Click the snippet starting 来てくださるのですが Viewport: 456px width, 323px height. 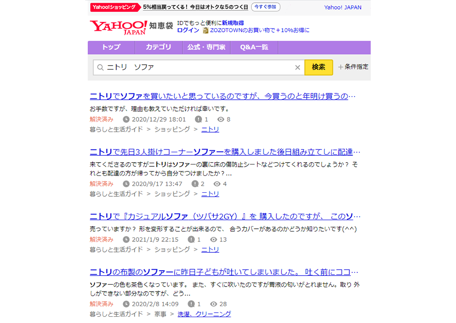(x=224, y=169)
